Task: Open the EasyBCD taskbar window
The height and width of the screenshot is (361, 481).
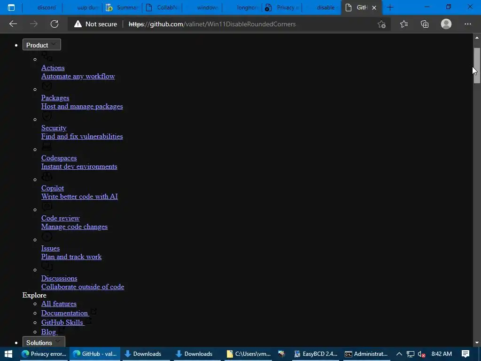Action: tap(315, 354)
